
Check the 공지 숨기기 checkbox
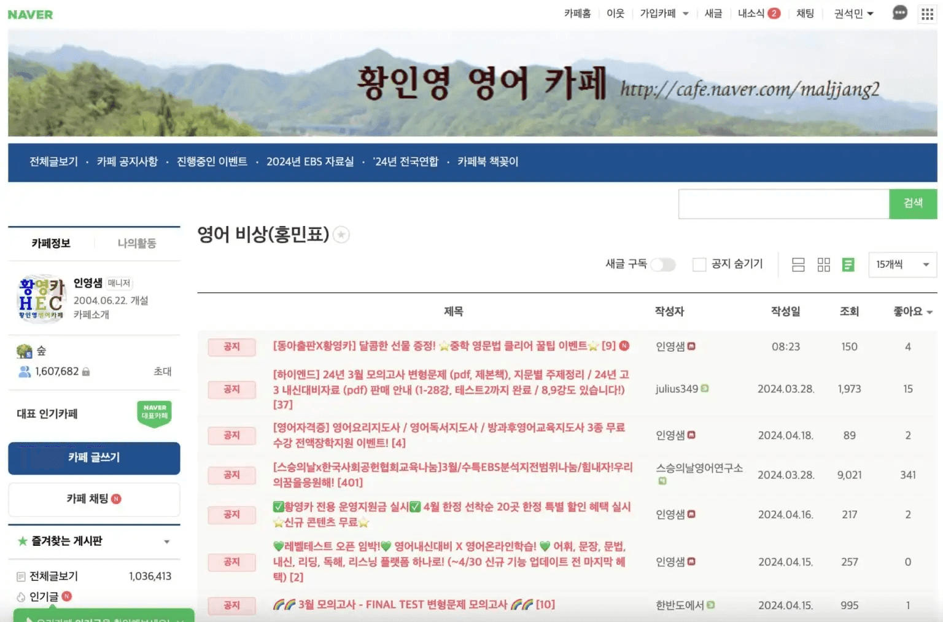699,265
